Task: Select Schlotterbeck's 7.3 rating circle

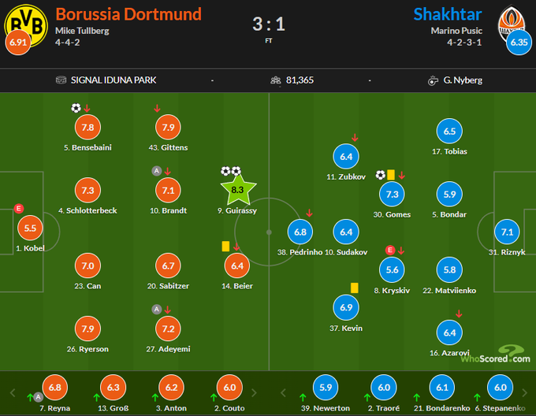Action: click(87, 191)
